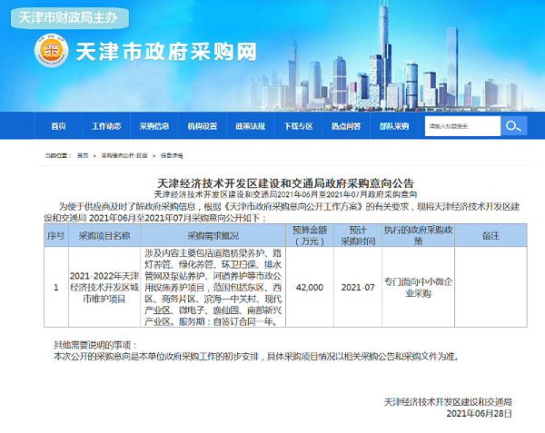
Task: Open the 机构设置 navigation item
Action: pyautogui.click(x=203, y=126)
